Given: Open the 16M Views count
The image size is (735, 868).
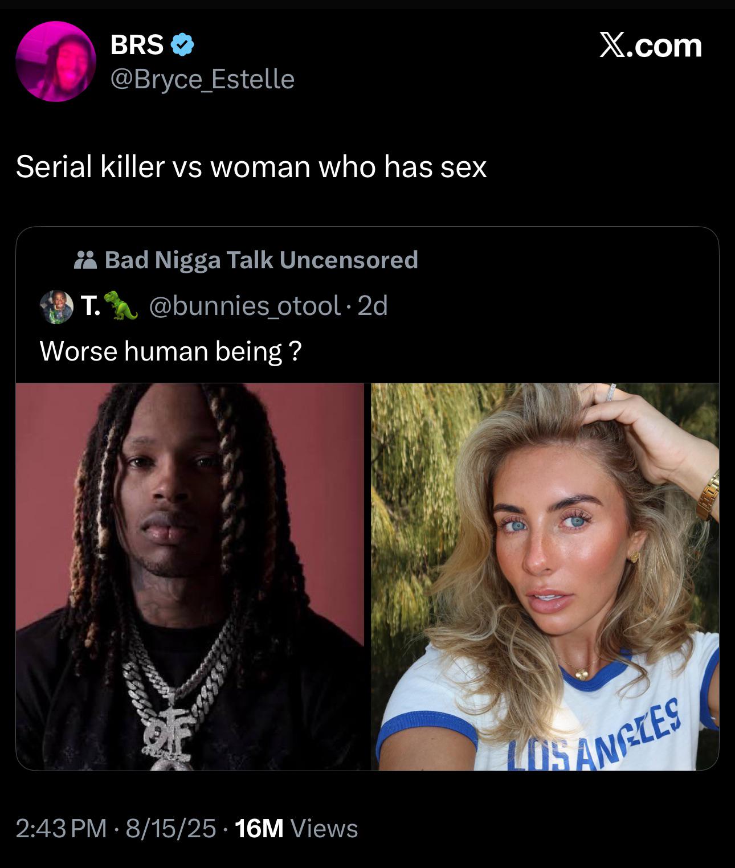Looking at the screenshot, I should pos(296,828).
